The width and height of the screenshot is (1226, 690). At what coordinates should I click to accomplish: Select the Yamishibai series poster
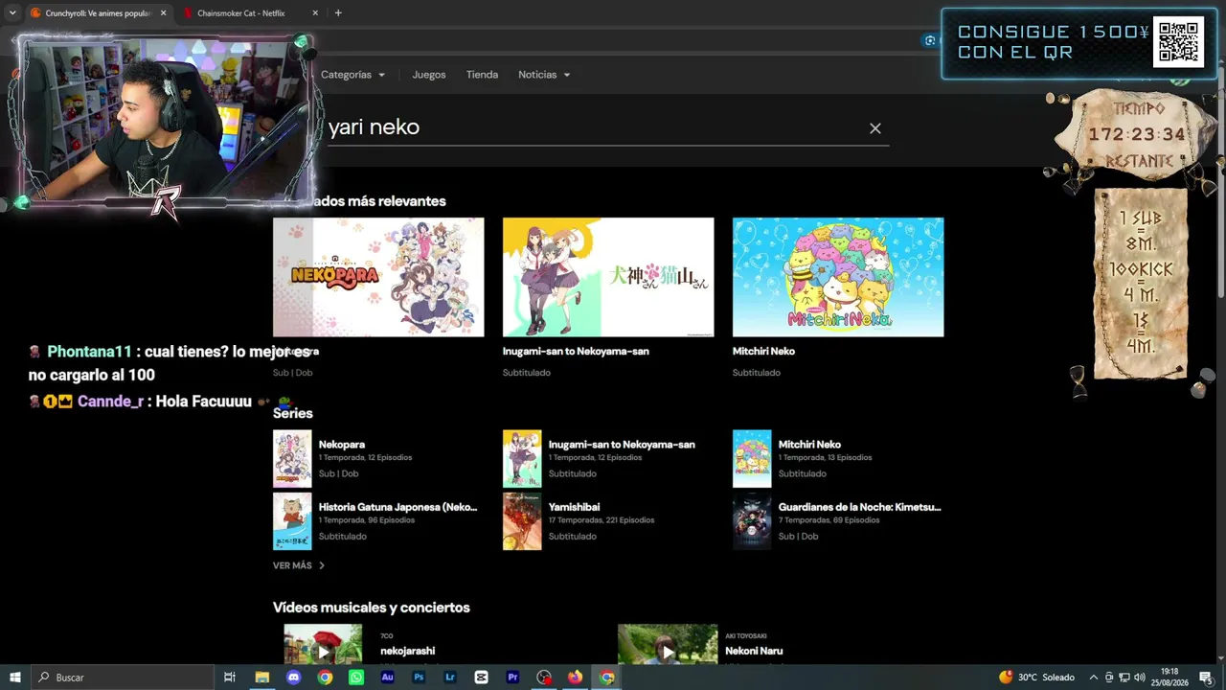522,521
